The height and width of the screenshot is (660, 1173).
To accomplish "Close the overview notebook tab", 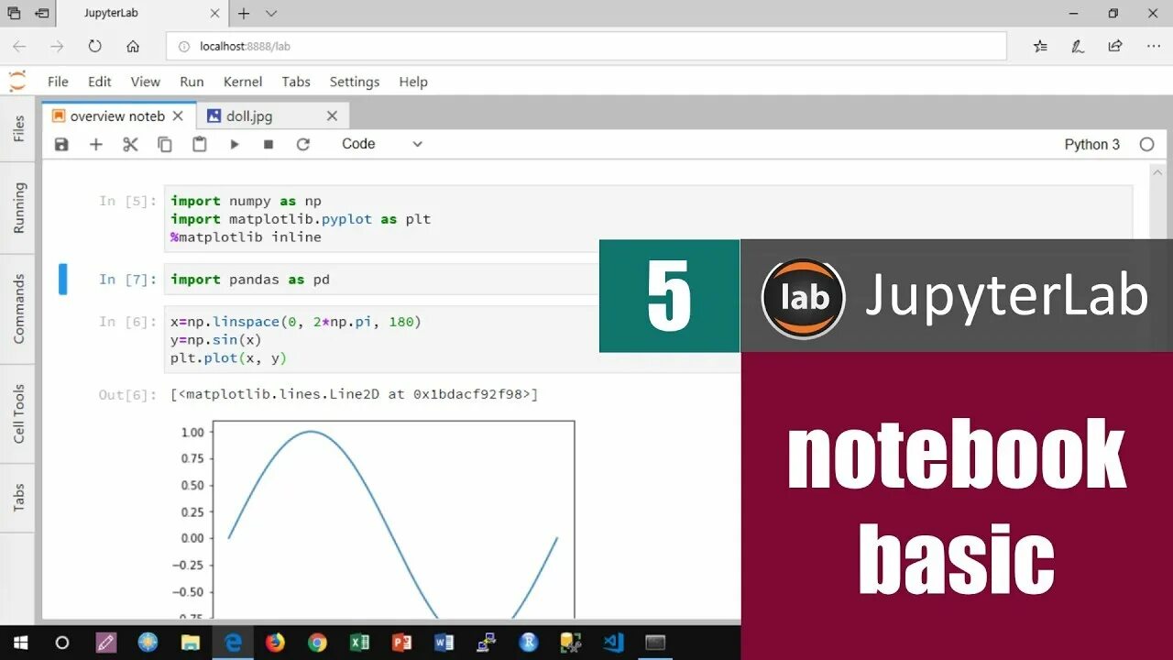I will pyautogui.click(x=178, y=116).
